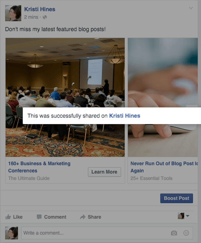Focus the Write a comment field
The image size is (201, 243).
[x=107, y=233]
